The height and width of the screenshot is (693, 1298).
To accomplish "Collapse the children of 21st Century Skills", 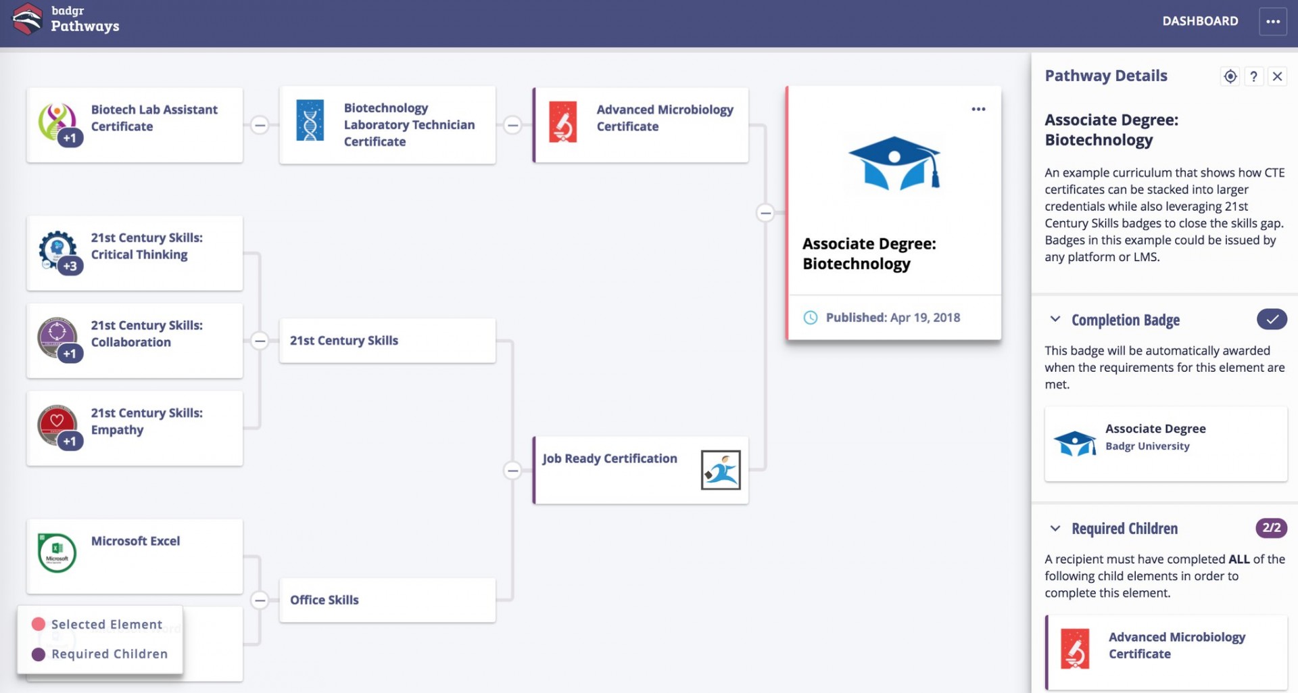I will coord(260,341).
